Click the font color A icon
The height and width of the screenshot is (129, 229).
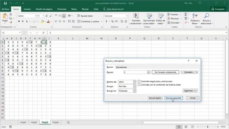48,21
